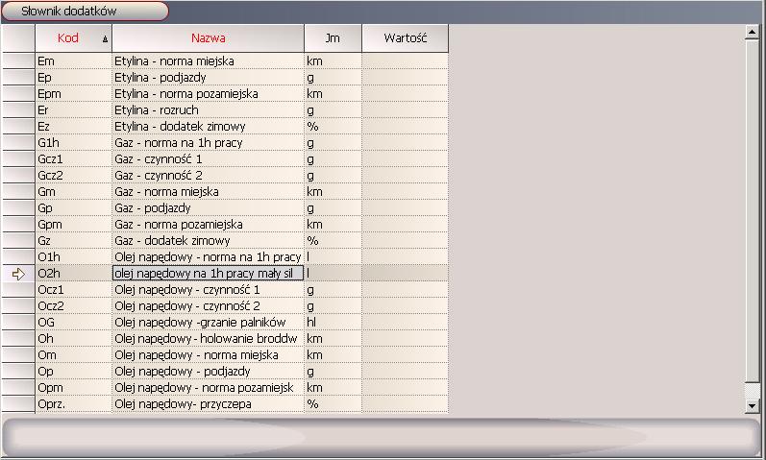Click the Wartość column header
The width and height of the screenshot is (766, 460).
405,38
